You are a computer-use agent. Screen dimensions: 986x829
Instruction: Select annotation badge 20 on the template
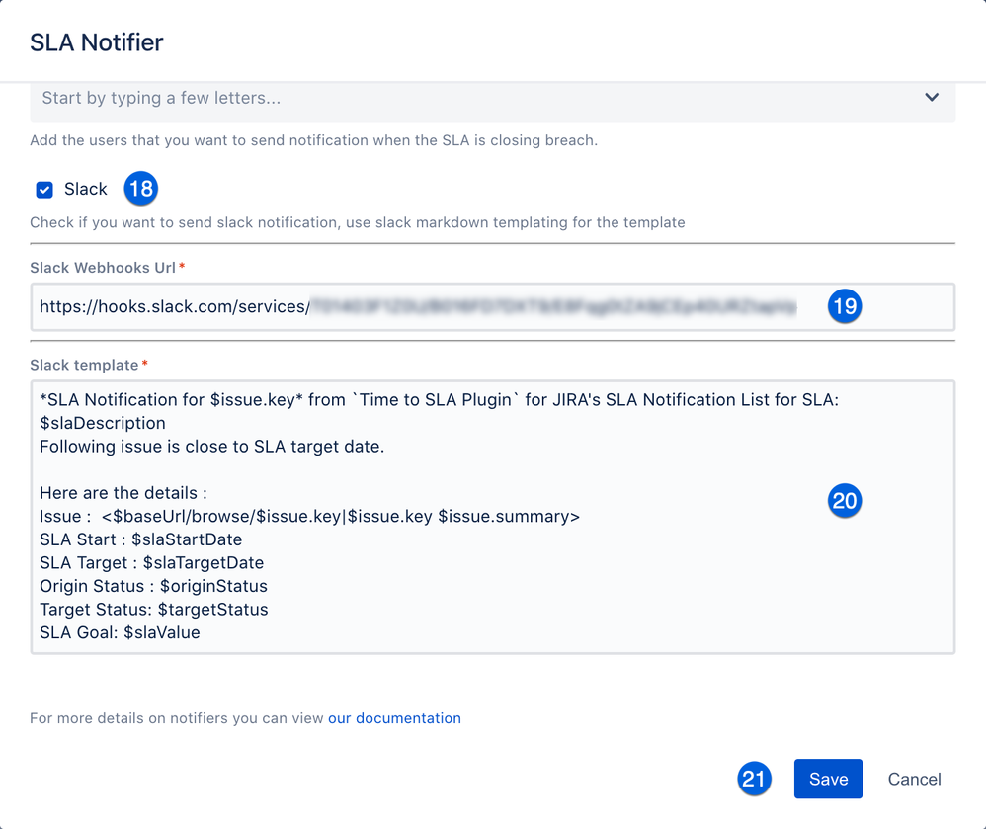[845, 501]
